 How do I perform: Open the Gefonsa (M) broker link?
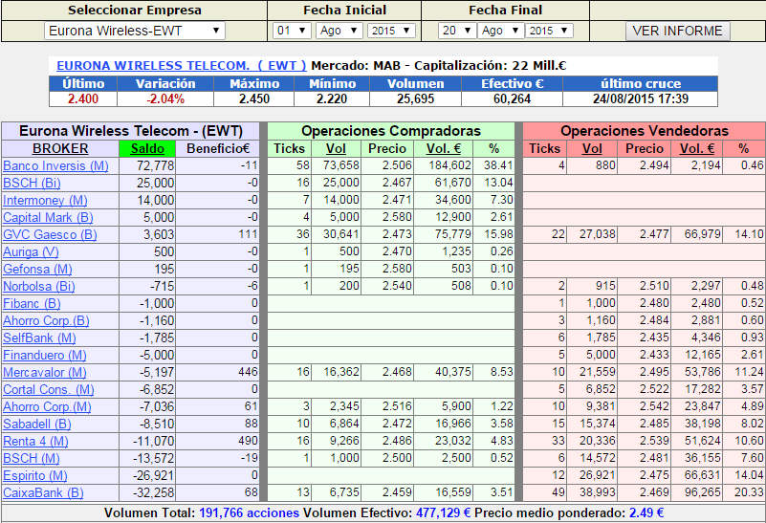[x=37, y=269]
